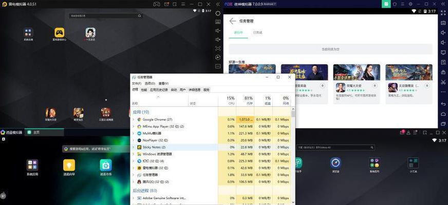Expand Sticky Notes process row
448x205 pixels.
point(134,147)
